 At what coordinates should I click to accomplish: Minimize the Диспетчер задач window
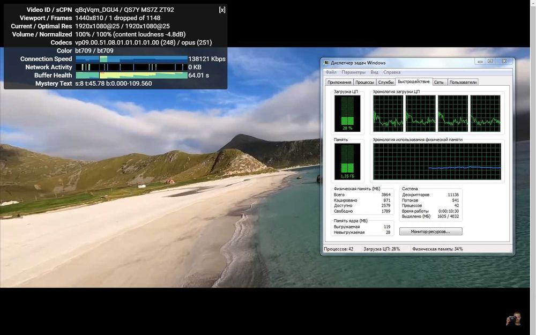tap(480, 62)
